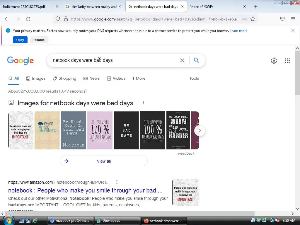The width and height of the screenshot is (300, 225).
Task: Open the pink 'You Survived 100%' image
Action: coord(100,130)
